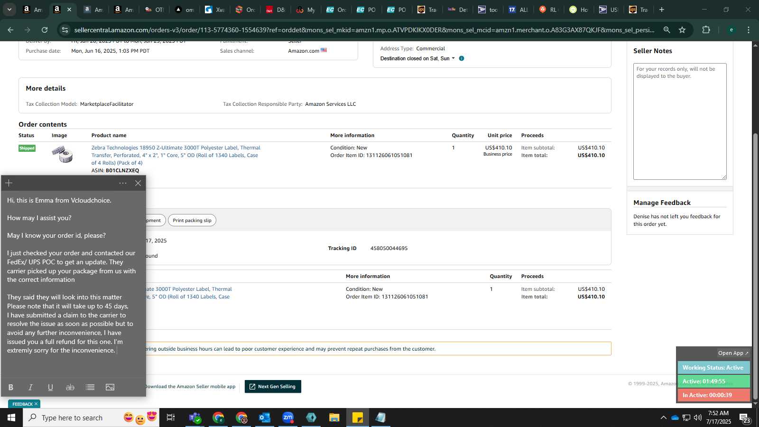
Task: Show hidden system tray icons
Action: click(663, 418)
